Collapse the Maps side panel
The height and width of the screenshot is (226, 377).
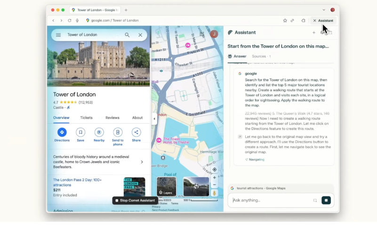(154, 119)
